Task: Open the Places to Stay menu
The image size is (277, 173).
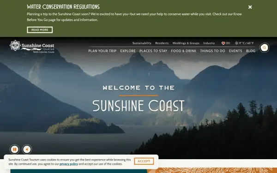Action: [153, 51]
